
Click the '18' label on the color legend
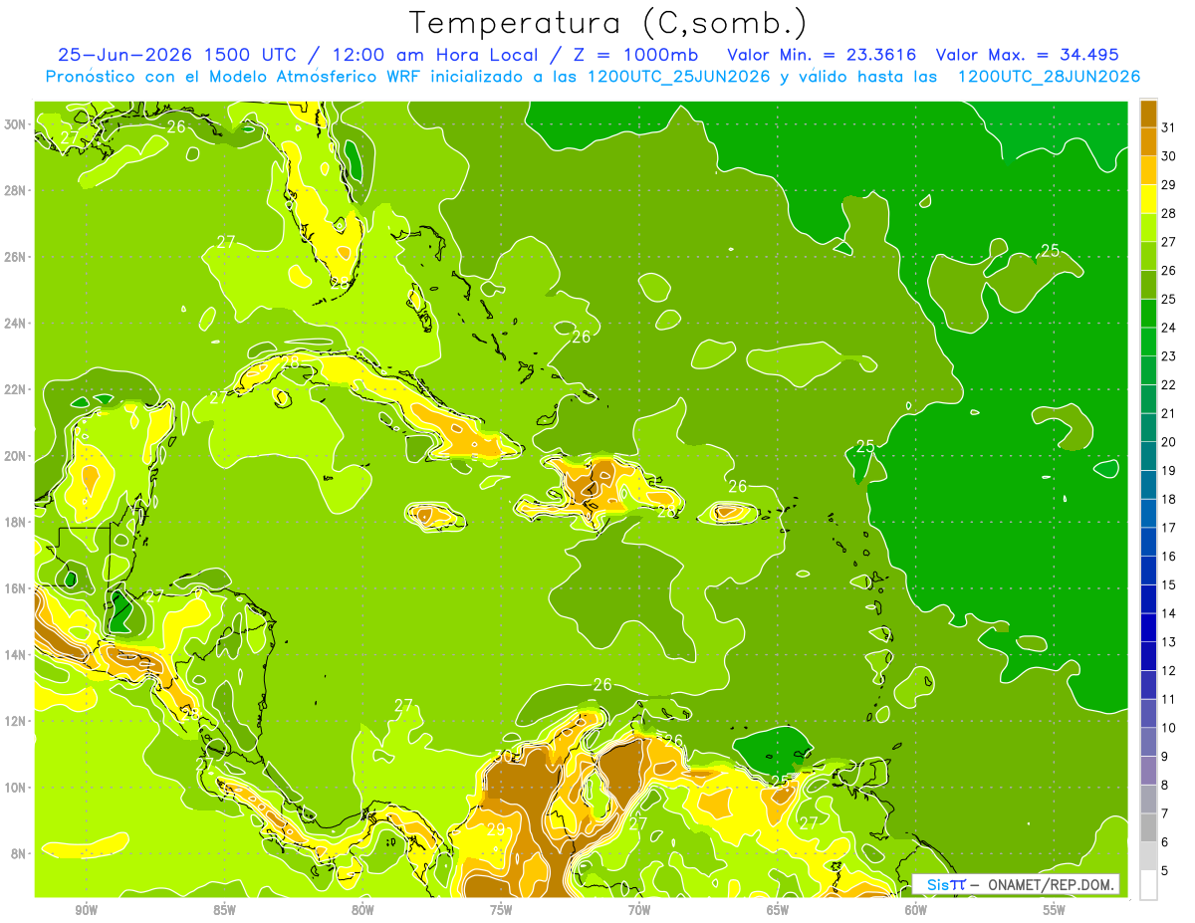click(x=1169, y=499)
